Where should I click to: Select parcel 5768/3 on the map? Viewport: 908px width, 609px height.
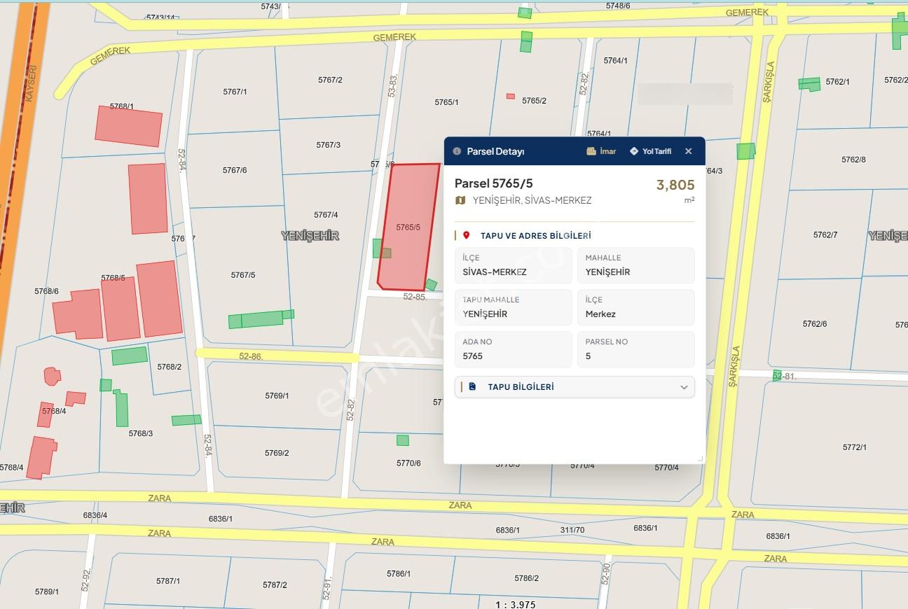(x=140, y=433)
